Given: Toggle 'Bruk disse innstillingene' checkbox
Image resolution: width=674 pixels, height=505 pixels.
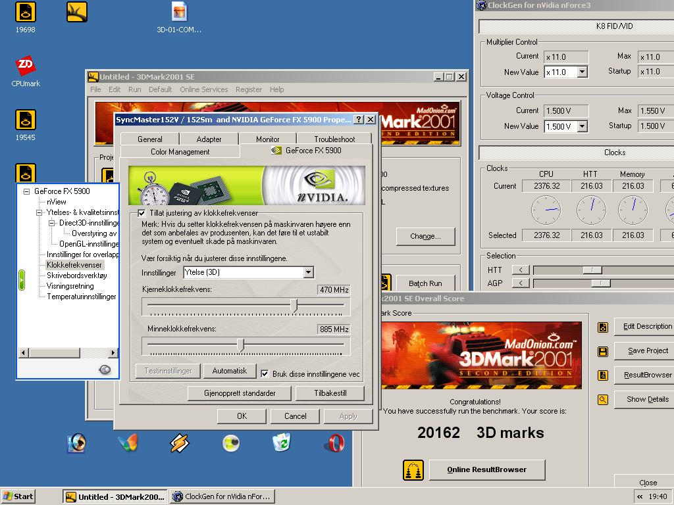Looking at the screenshot, I should [x=265, y=373].
